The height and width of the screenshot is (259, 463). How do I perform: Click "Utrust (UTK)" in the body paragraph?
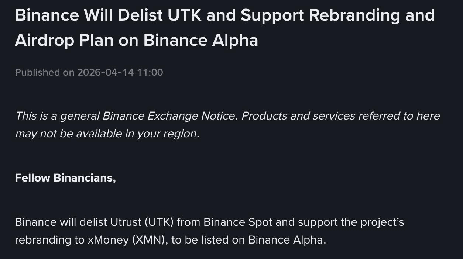coord(142,222)
